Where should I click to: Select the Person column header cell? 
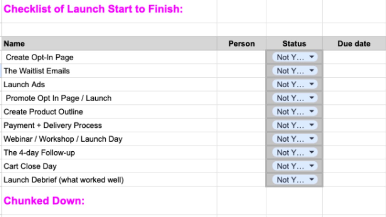click(x=242, y=43)
